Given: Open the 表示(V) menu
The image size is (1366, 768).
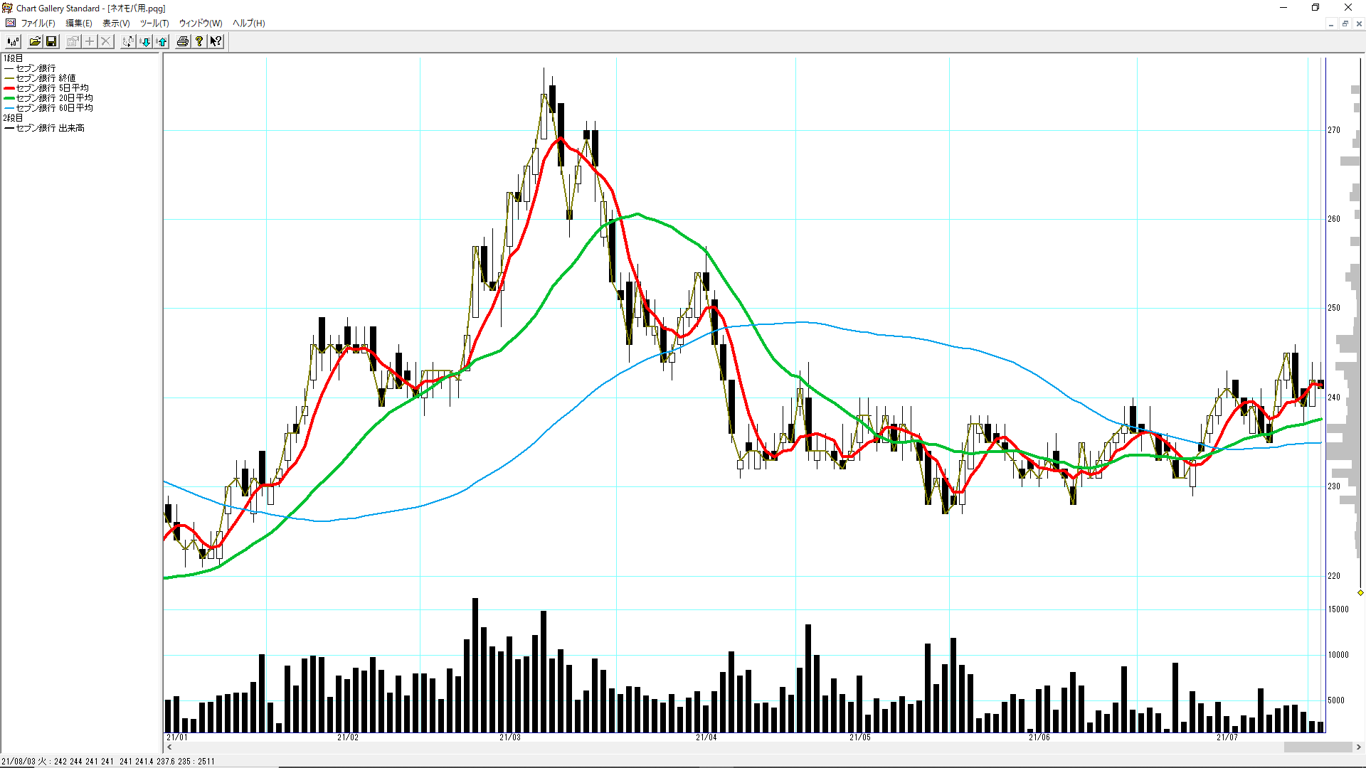Looking at the screenshot, I should coord(116,23).
